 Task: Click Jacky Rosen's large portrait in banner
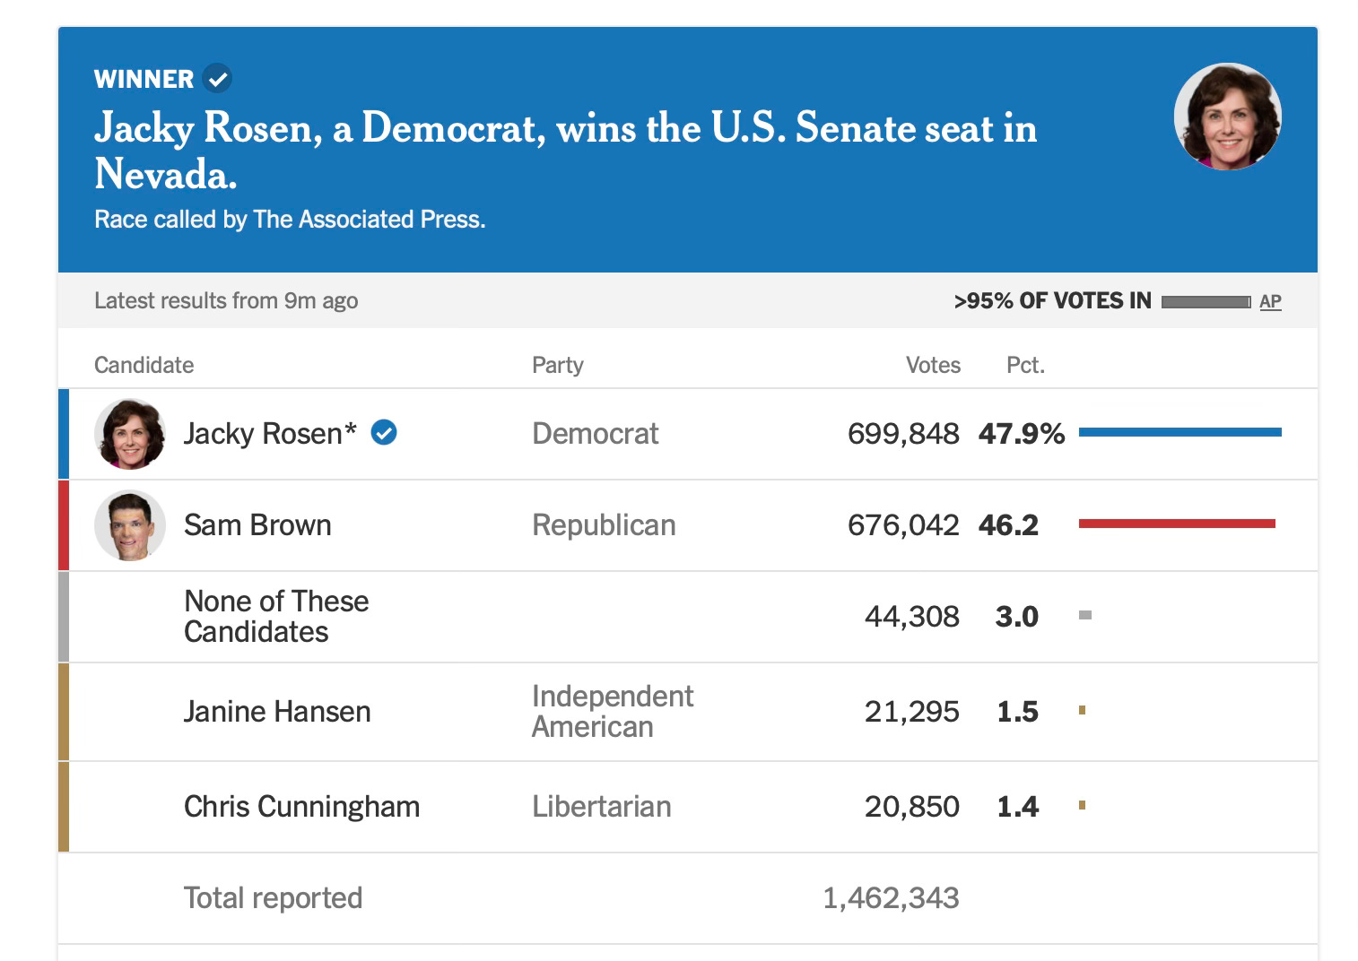[x=1227, y=117]
